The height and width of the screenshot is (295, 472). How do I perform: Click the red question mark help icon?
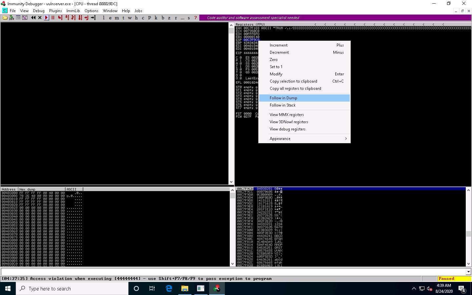pos(195,18)
